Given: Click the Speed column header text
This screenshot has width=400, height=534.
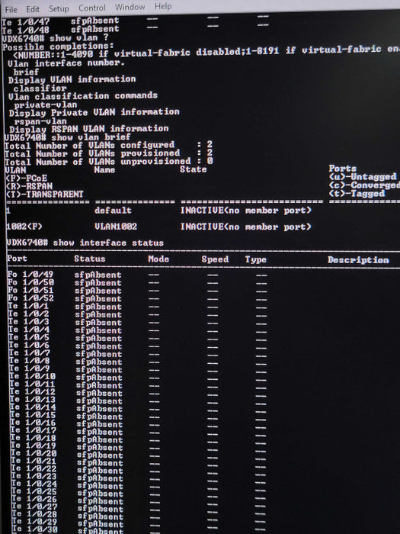Looking at the screenshot, I should pyautogui.click(x=215, y=259).
